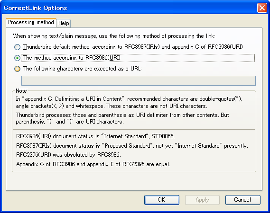Confirm the dialog with OK

pos(162,200)
